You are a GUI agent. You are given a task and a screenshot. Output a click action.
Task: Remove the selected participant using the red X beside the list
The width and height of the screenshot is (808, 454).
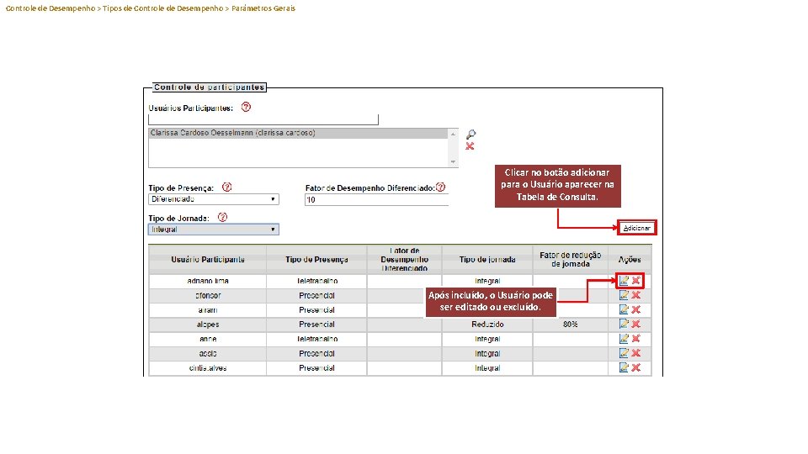pyautogui.click(x=470, y=146)
